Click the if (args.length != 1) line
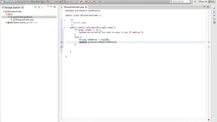 coord(87,30)
